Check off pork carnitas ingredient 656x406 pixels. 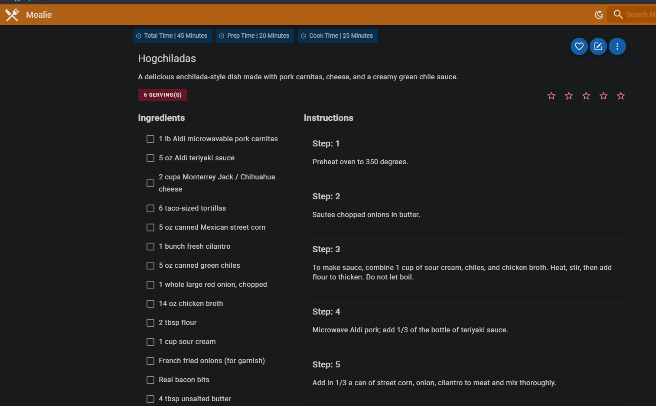(x=150, y=139)
